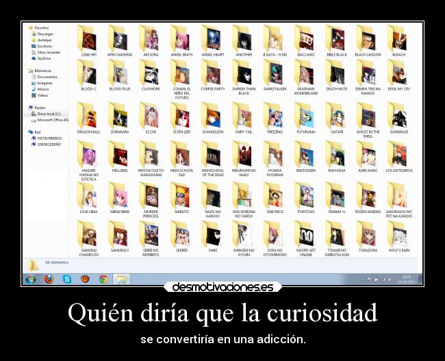
Task: Open the ANOTHER folder
Action: [244, 41]
